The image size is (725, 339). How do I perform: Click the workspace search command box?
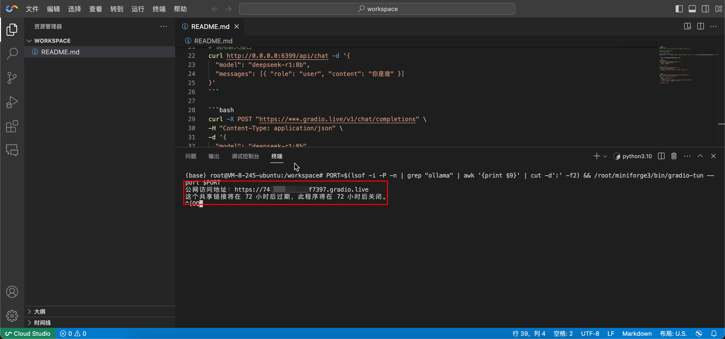pos(377,9)
